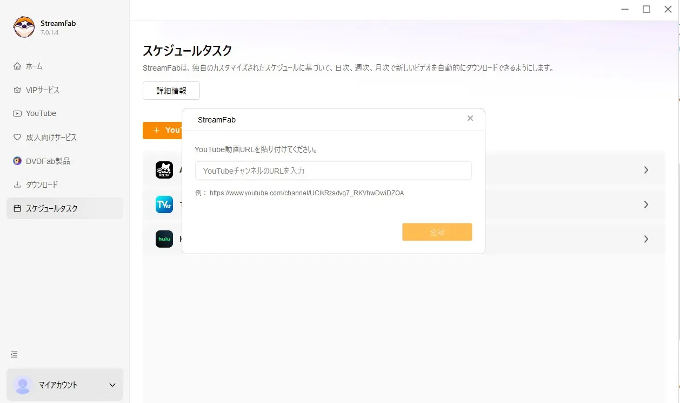
Task: Open 成人向けサービス sidebar entry
Action: click(x=65, y=137)
